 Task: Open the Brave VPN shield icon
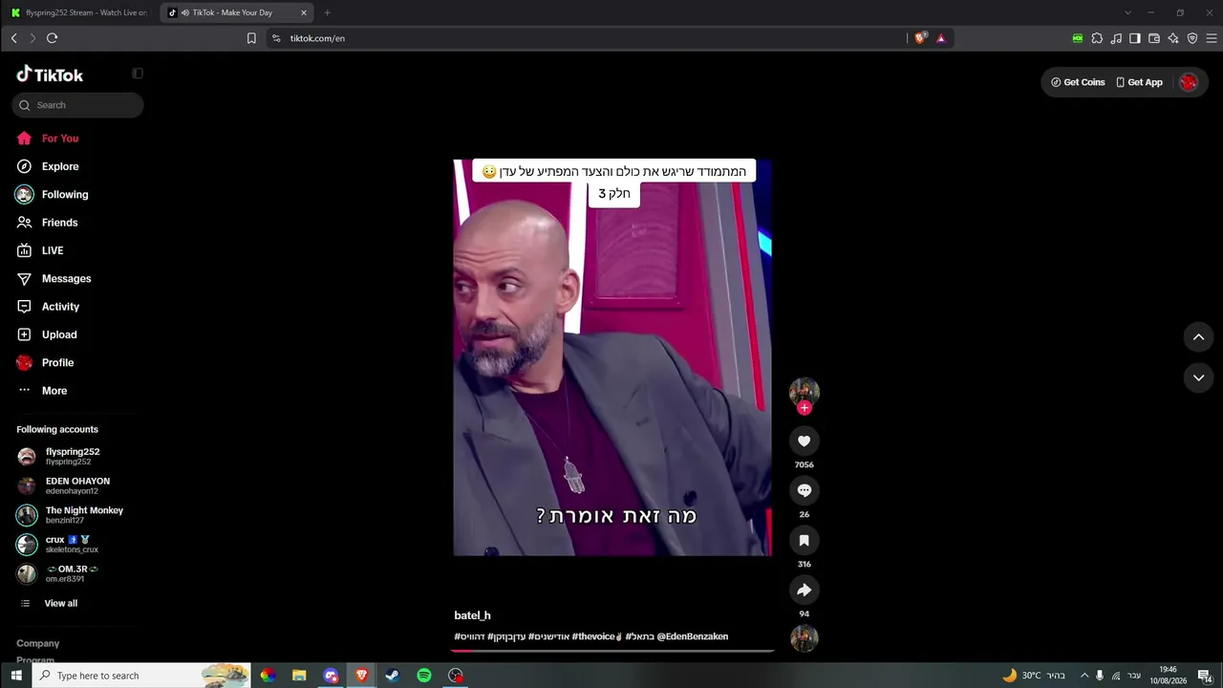(x=1192, y=38)
